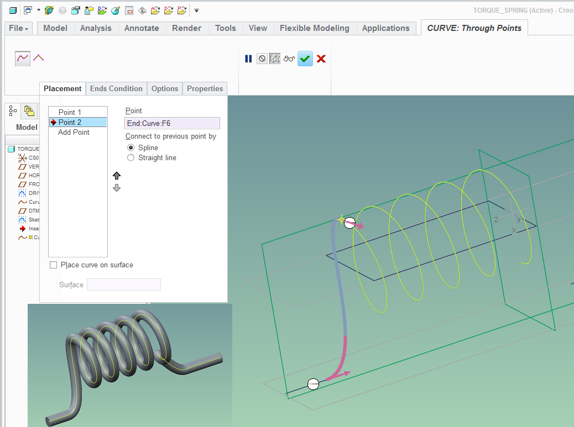
Task: Cancel curve with red X
Action: 321,59
